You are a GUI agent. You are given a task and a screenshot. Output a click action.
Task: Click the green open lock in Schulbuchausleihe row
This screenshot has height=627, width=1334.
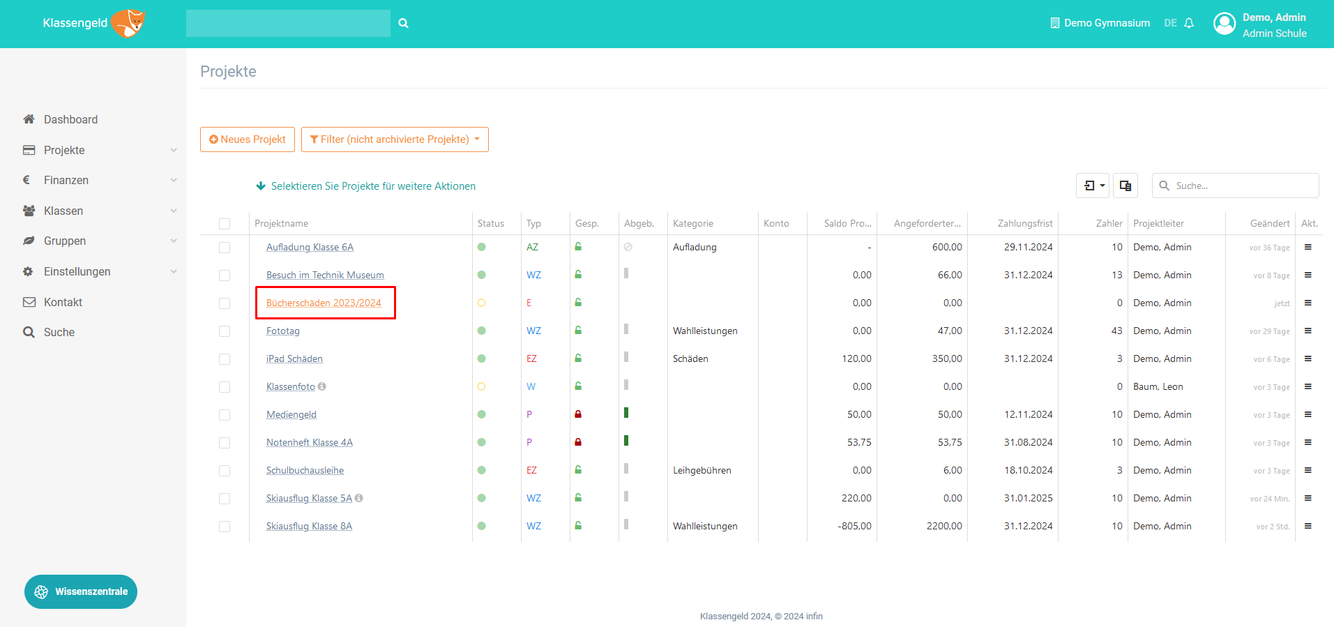(x=578, y=470)
